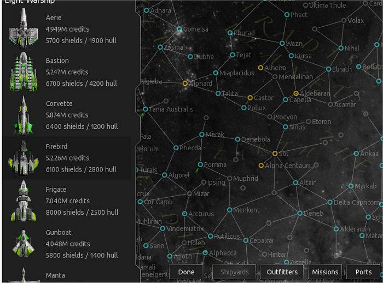Switch to the Outfitters map view
This screenshot has width=383, height=283.
coord(282,272)
